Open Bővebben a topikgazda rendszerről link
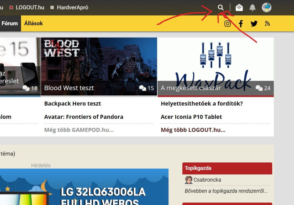294x205 pixels. 226,191
